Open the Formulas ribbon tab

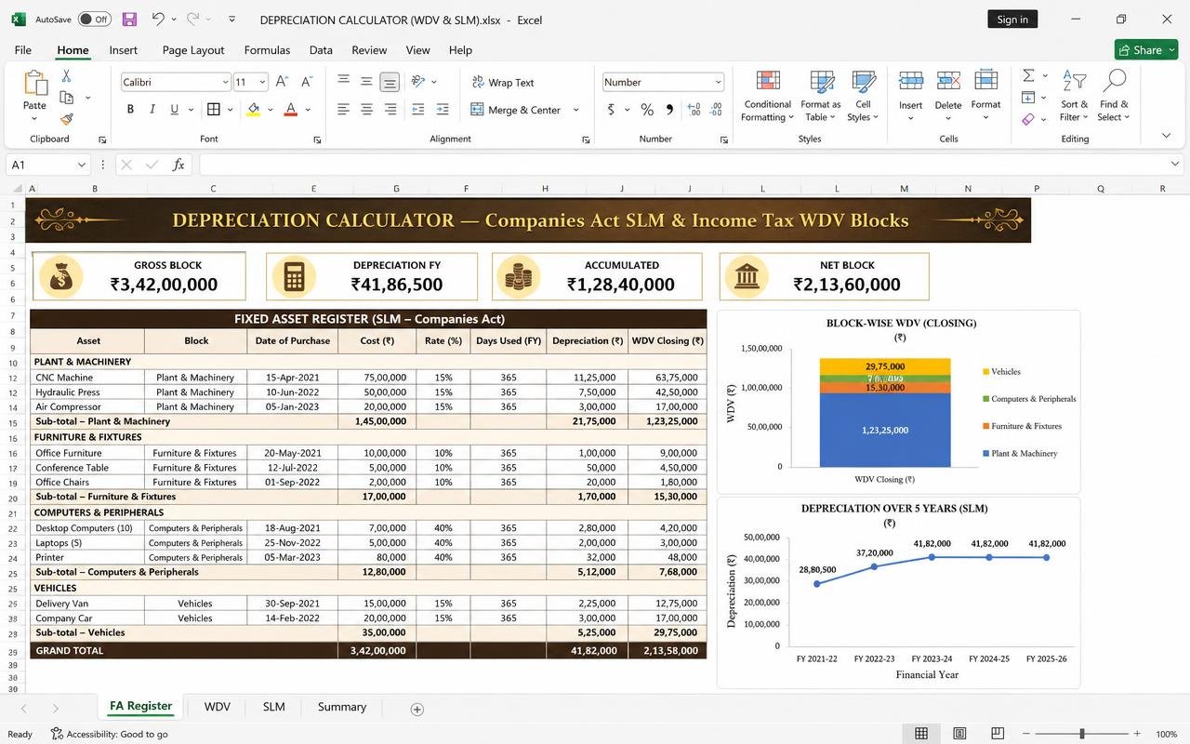(267, 50)
